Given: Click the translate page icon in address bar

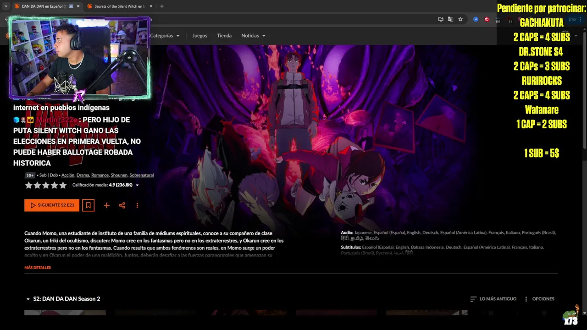Looking at the screenshot, I should pyautogui.click(x=450, y=19).
